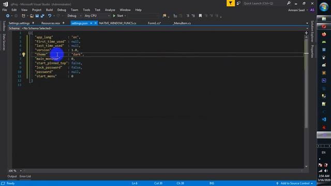331x186 pixels.
Task: Click the editor split-view plus handle
Action: coord(306,33)
